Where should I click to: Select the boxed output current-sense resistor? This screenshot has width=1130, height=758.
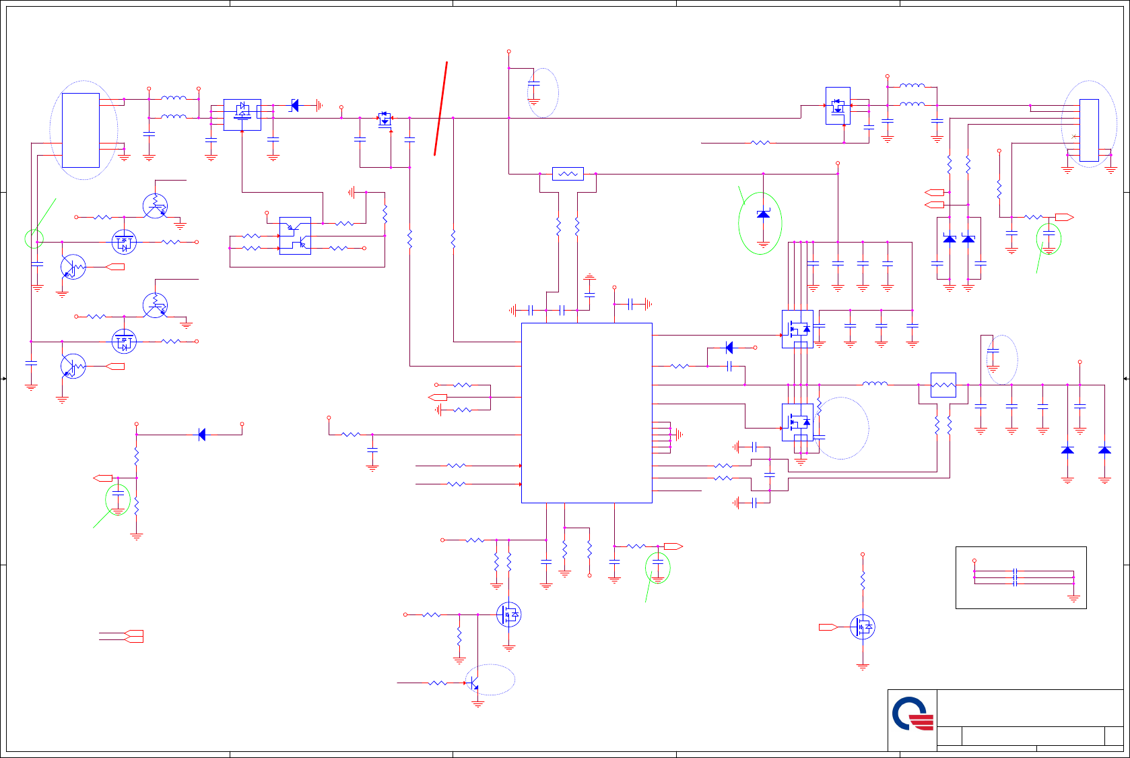[x=943, y=385]
